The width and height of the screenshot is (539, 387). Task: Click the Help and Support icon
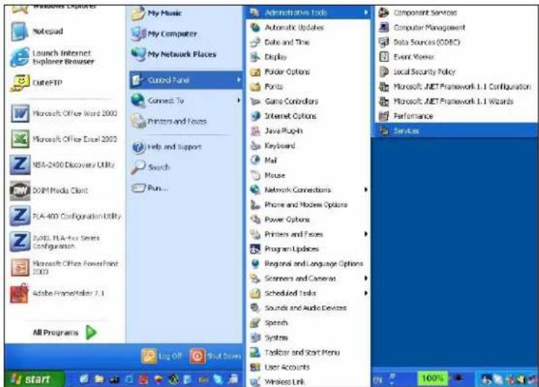[139, 147]
